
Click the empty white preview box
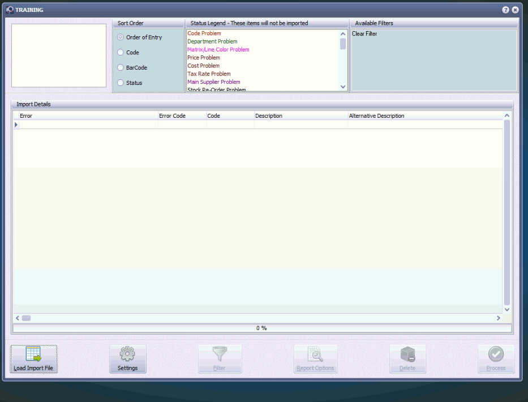(x=59, y=55)
